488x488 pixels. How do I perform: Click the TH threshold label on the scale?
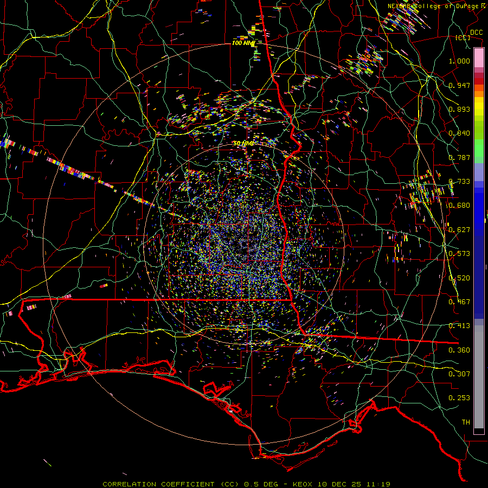466,422
